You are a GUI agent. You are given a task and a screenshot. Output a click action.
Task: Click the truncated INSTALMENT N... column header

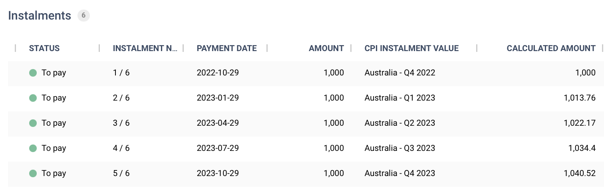click(x=145, y=48)
